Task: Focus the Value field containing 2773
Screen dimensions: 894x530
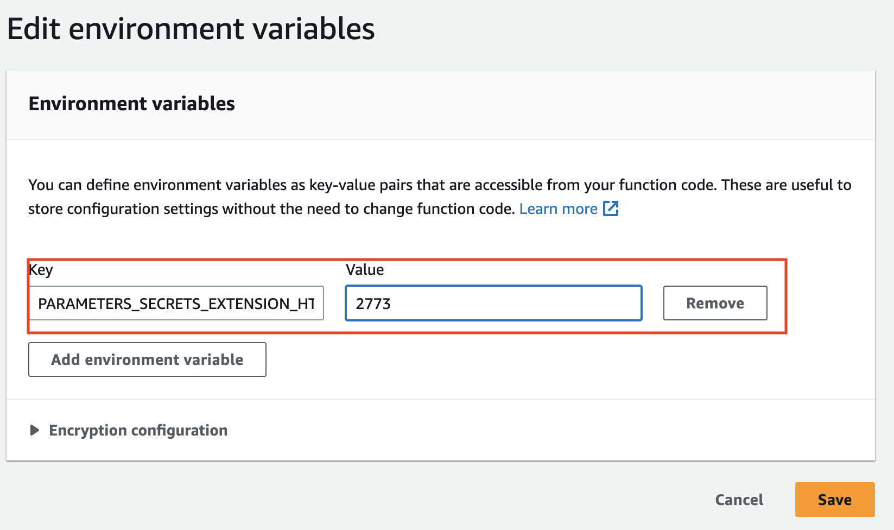Action: click(x=493, y=303)
